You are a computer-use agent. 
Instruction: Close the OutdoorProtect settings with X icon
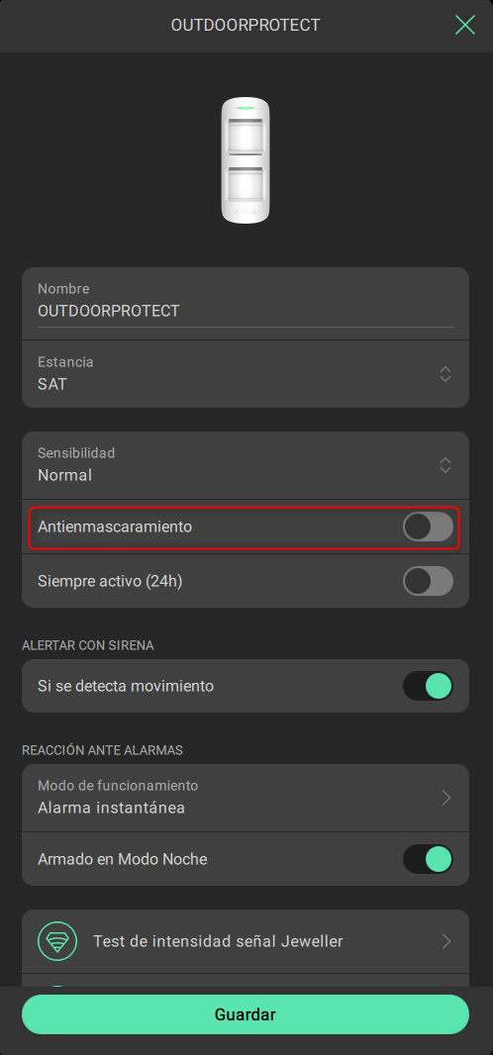point(464,25)
